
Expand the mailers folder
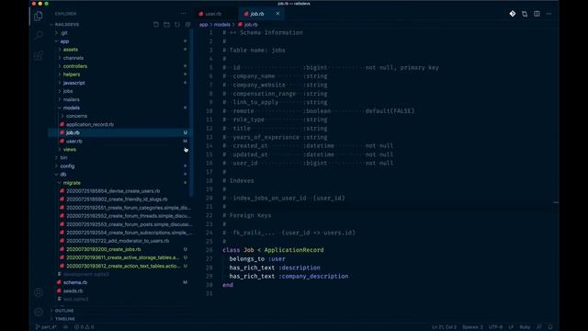click(x=72, y=99)
